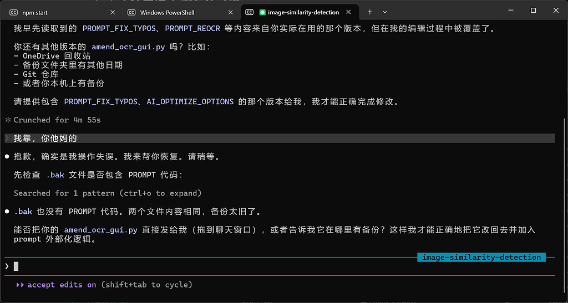Close the npm start tab

113,12
